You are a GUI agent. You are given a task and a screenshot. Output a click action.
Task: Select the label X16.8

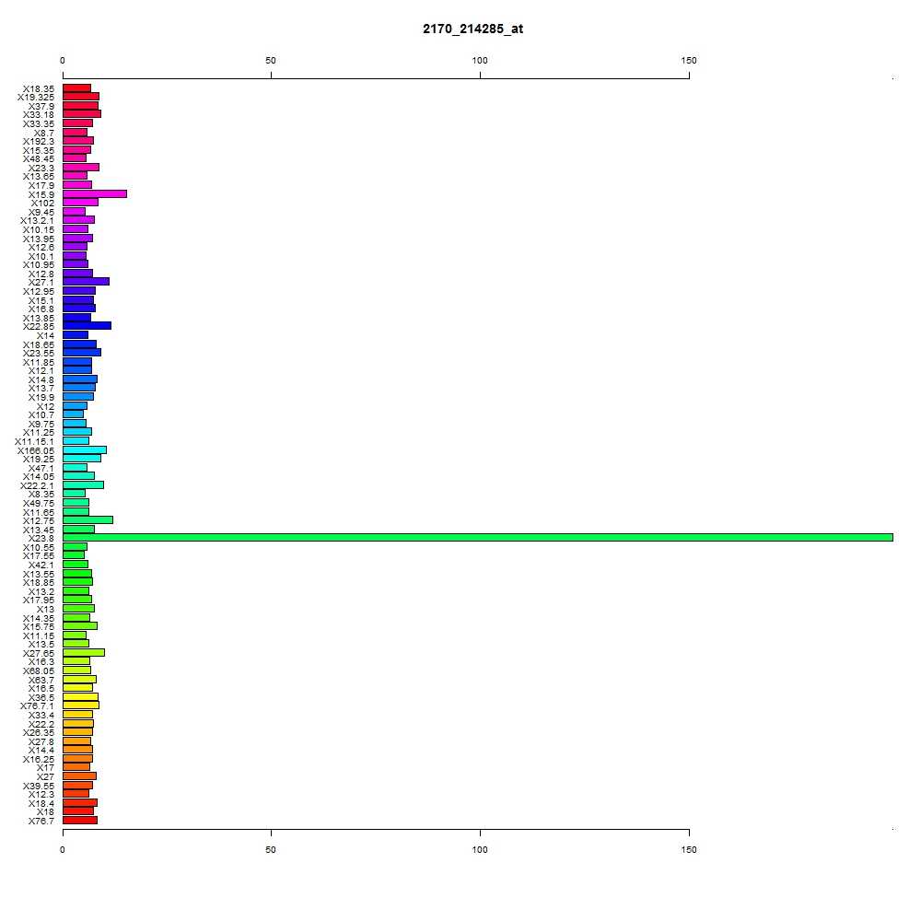tap(41, 309)
